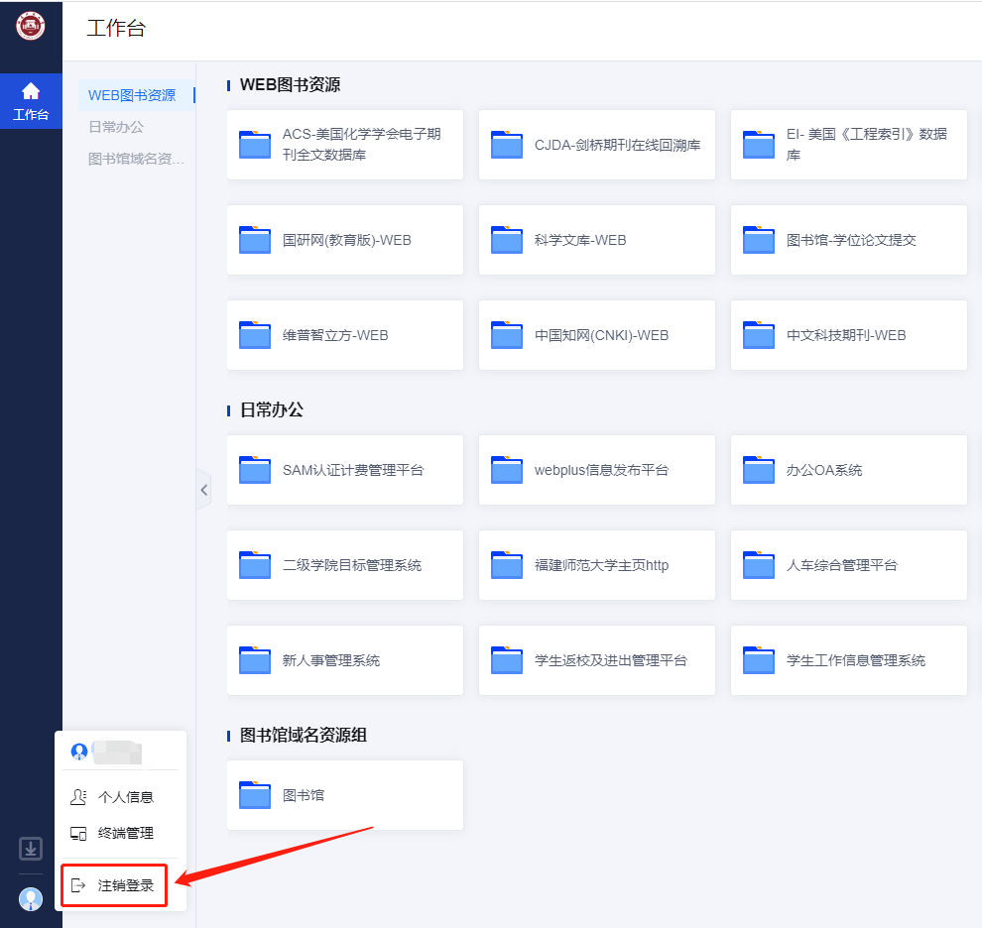Open SAM认证计费管理平台 card
The width and height of the screenshot is (982, 928).
(345, 470)
